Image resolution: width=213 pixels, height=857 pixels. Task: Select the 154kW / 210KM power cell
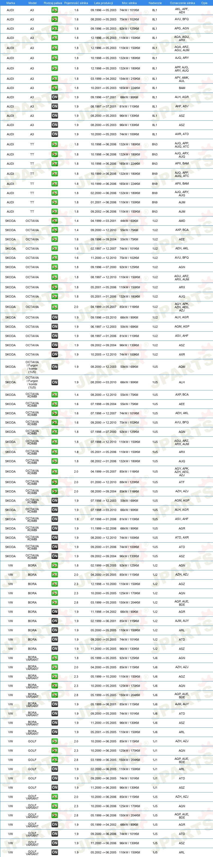click(129, 79)
